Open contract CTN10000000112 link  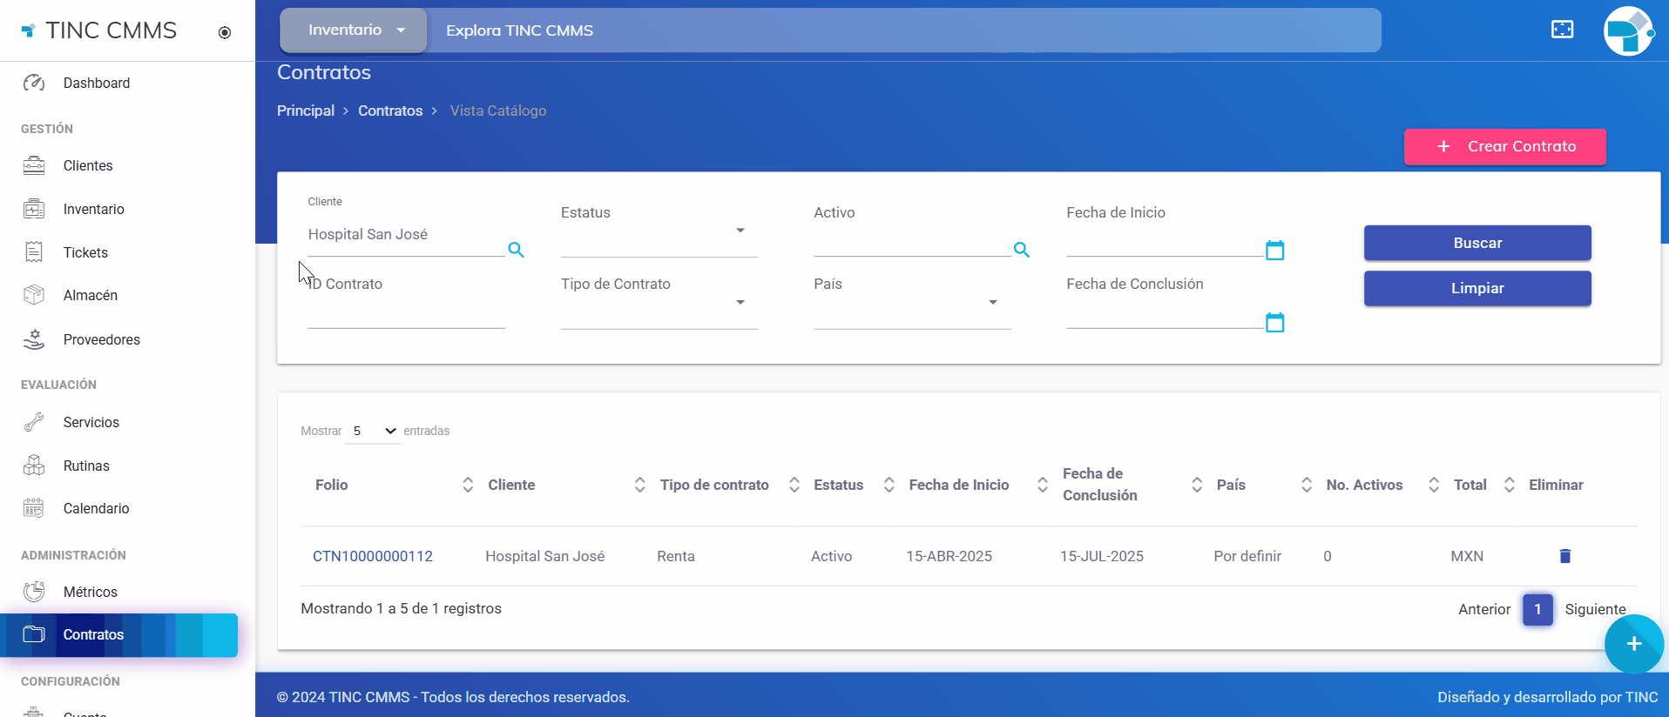(x=373, y=556)
